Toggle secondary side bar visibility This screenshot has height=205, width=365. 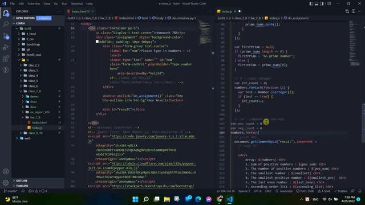[x=322, y=3]
